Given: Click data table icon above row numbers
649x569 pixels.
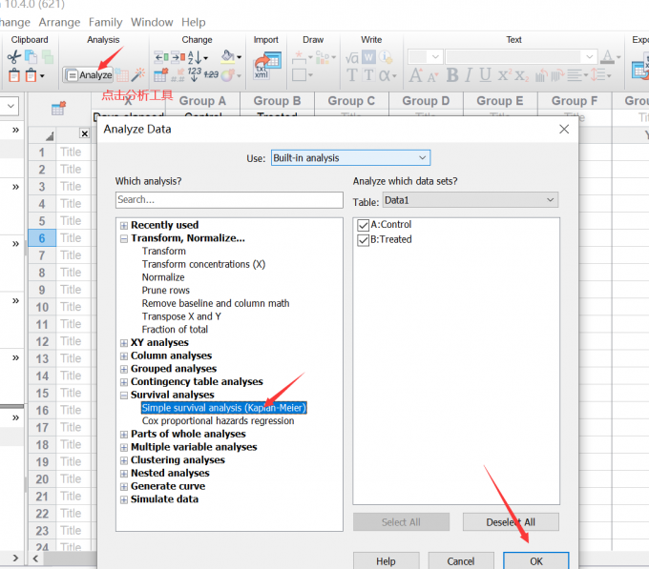Looking at the screenshot, I should pos(58,109).
